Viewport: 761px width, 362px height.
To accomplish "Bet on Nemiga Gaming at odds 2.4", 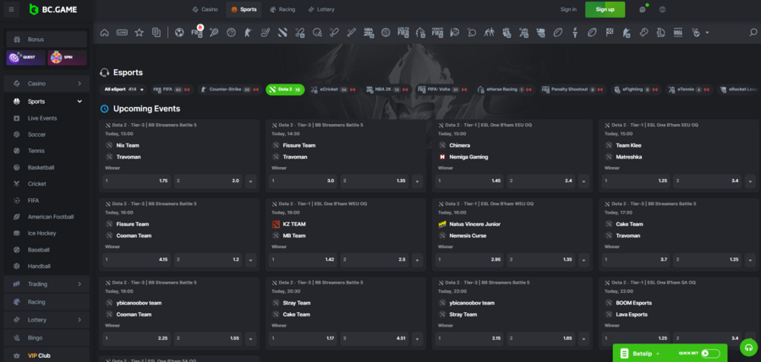I will (540, 181).
